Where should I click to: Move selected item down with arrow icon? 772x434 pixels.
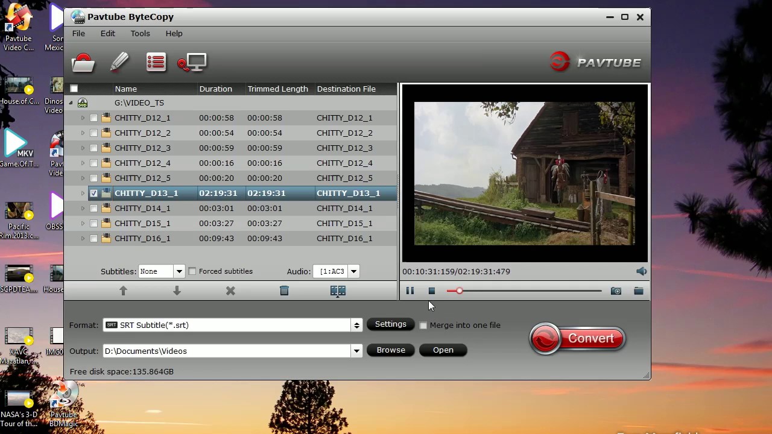177,291
